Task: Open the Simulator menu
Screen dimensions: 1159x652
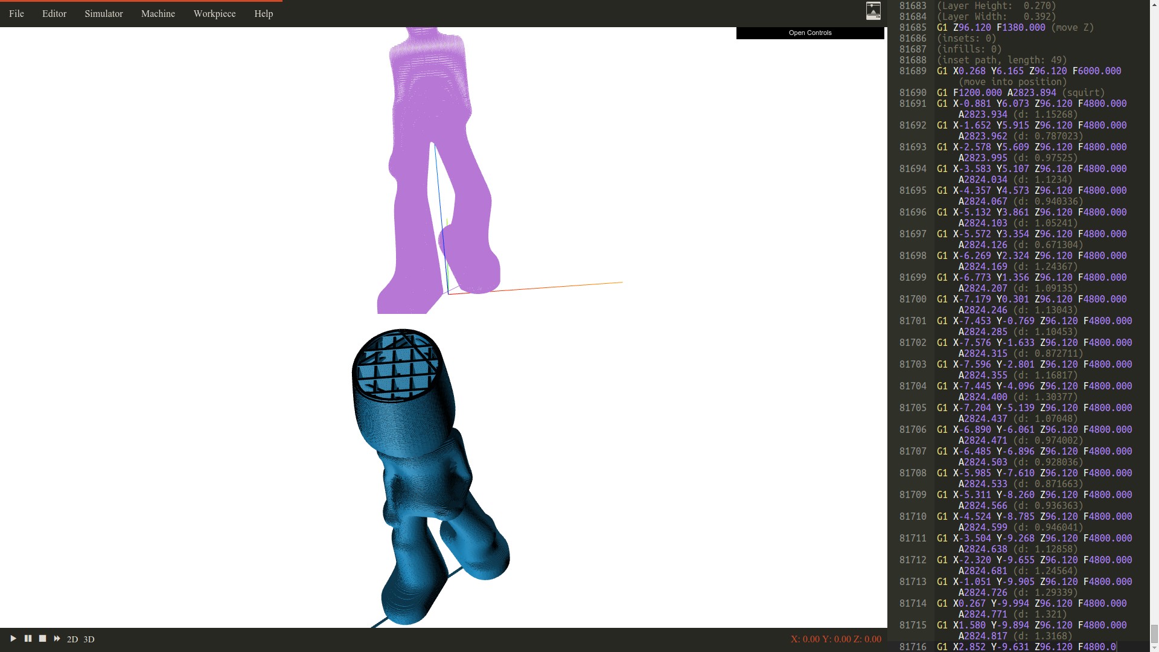Action: 104,13
